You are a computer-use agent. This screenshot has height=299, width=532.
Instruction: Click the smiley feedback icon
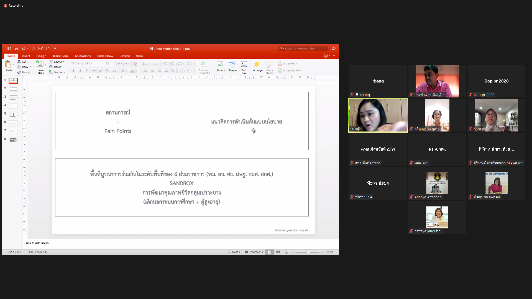pyautogui.click(x=326, y=56)
